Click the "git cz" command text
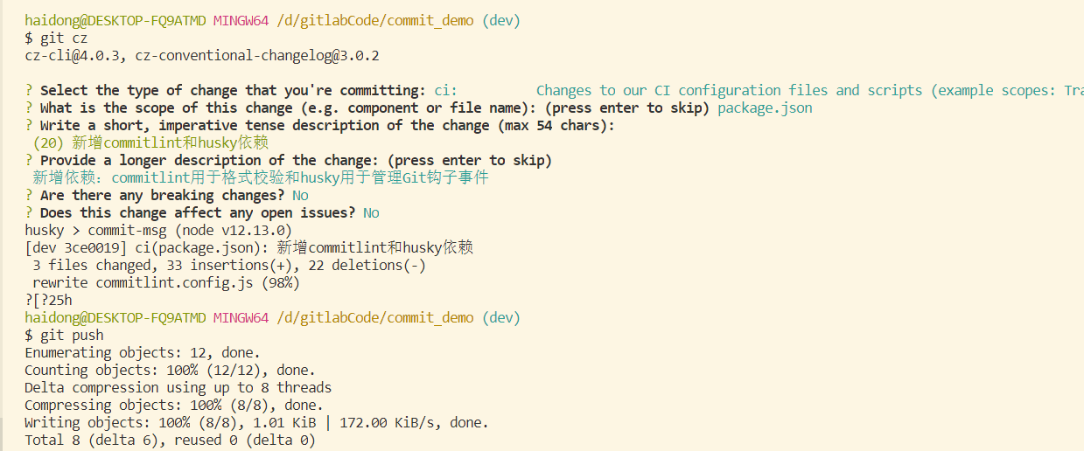The height and width of the screenshot is (451, 1084). [64, 38]
